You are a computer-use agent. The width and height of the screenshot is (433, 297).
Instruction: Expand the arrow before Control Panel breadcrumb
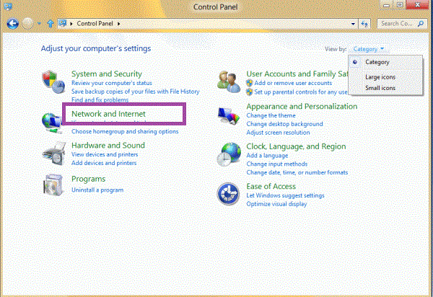click(71, 24)
